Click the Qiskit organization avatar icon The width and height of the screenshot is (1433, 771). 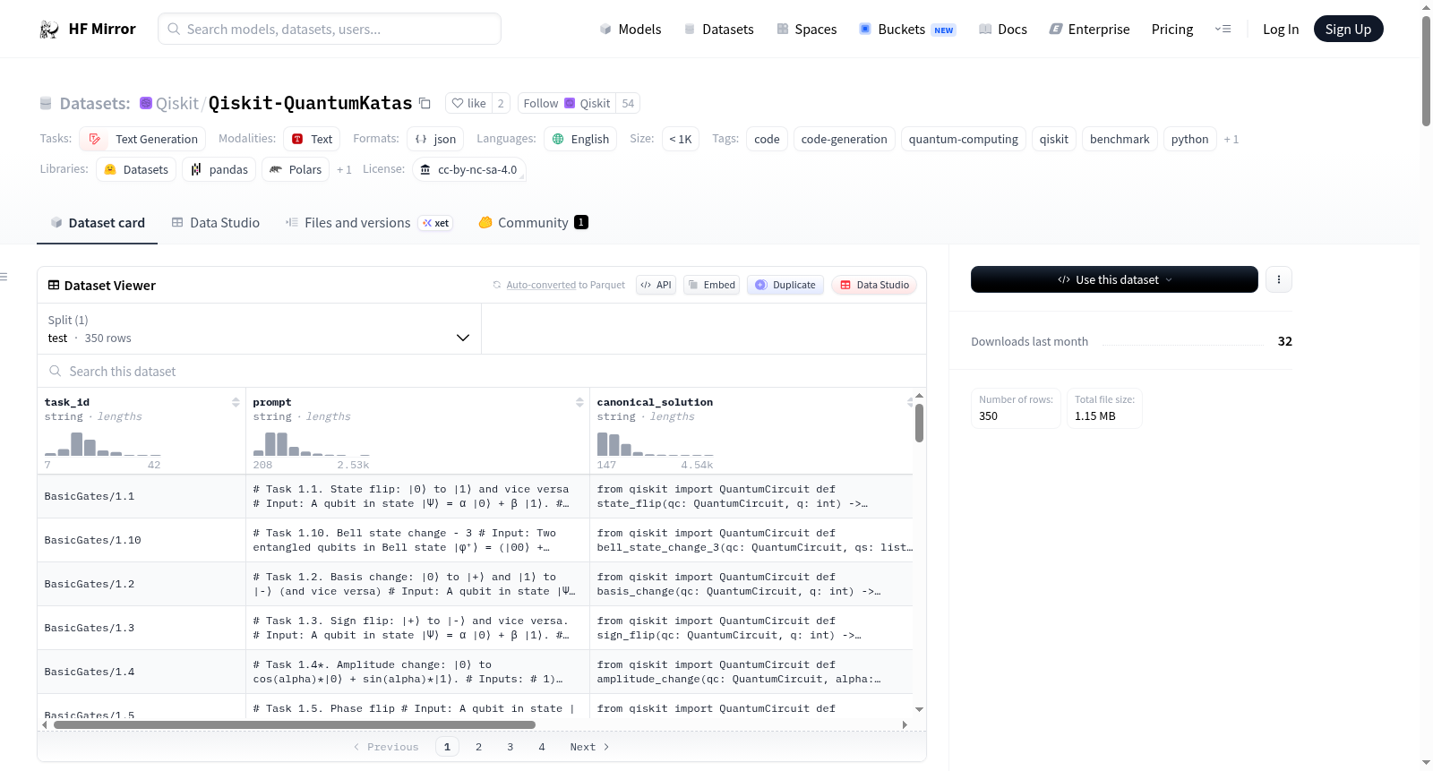click(x=146, y=103)
